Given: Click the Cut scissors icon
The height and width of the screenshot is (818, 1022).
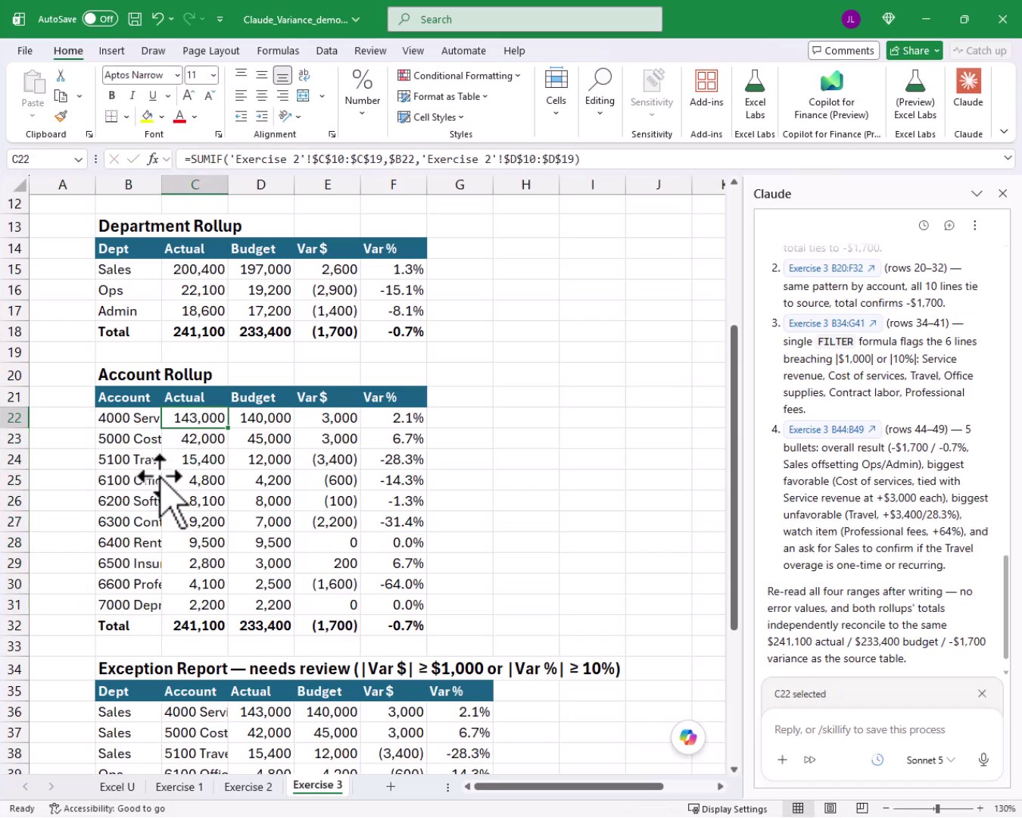Looking at the screenshot, I should [61, 75].
